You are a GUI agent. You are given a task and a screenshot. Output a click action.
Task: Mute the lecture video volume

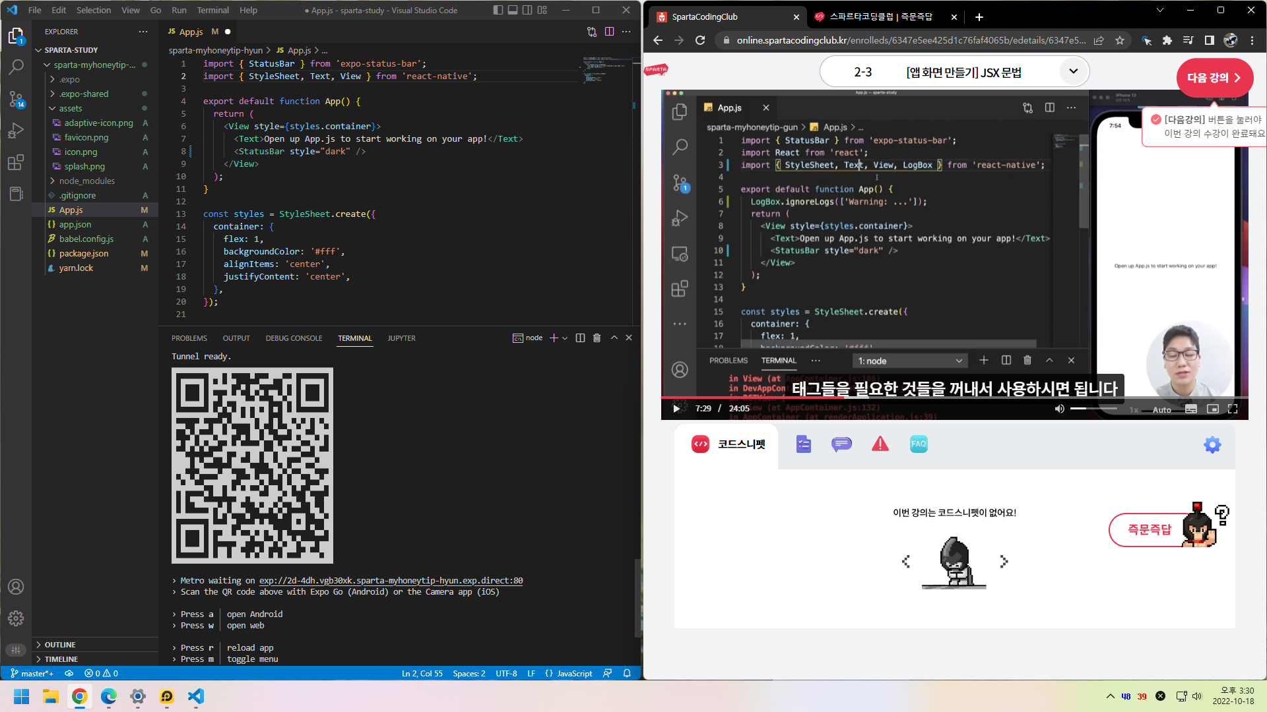tap(1059, 409)
